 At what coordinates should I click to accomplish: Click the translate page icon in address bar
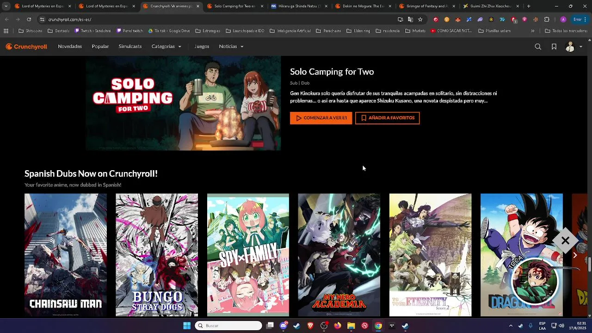coord(410,19)
